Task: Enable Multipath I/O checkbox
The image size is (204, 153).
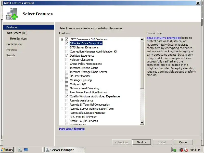Action: coord(67,84)
